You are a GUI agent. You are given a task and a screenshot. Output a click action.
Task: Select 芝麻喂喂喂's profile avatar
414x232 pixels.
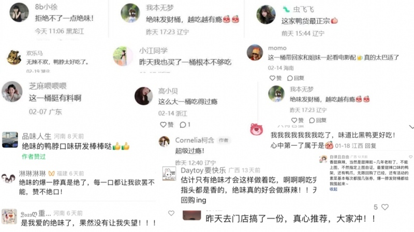12,92
